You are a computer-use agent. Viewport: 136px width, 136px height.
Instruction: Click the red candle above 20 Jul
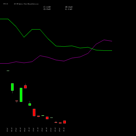(x=47, y=118)
